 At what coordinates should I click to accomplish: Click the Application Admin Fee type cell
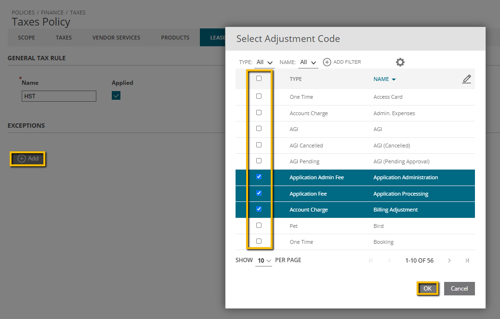pos(316,177)
